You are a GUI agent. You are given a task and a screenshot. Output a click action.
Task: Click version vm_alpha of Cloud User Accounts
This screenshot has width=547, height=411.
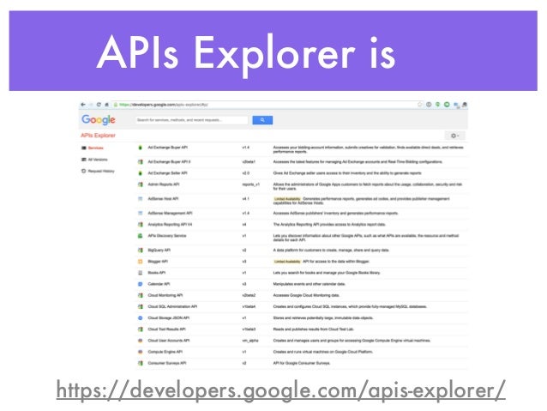click(x=250, y=341)
